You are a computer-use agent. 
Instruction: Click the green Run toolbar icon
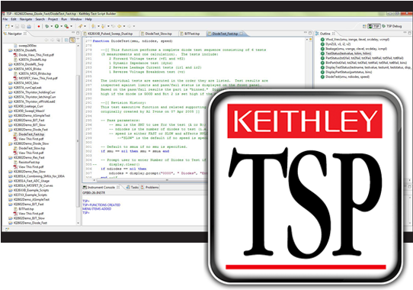tap(56, 26)
